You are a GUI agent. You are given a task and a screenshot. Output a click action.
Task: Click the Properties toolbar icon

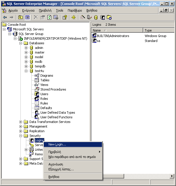[43, 17]
